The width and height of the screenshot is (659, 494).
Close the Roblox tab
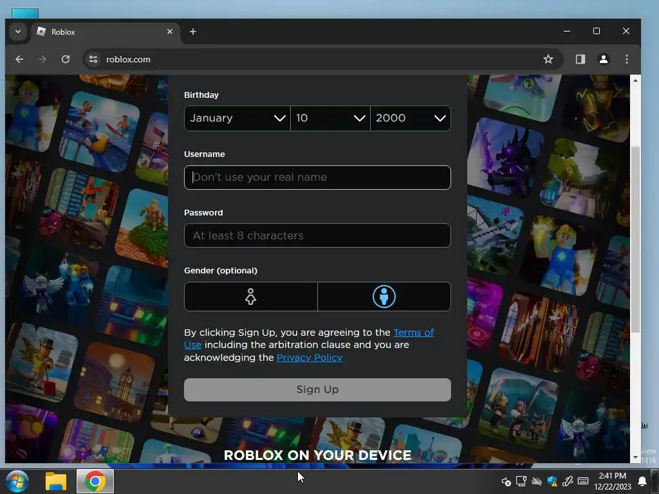pyautogui.click(x=170, y=32)
